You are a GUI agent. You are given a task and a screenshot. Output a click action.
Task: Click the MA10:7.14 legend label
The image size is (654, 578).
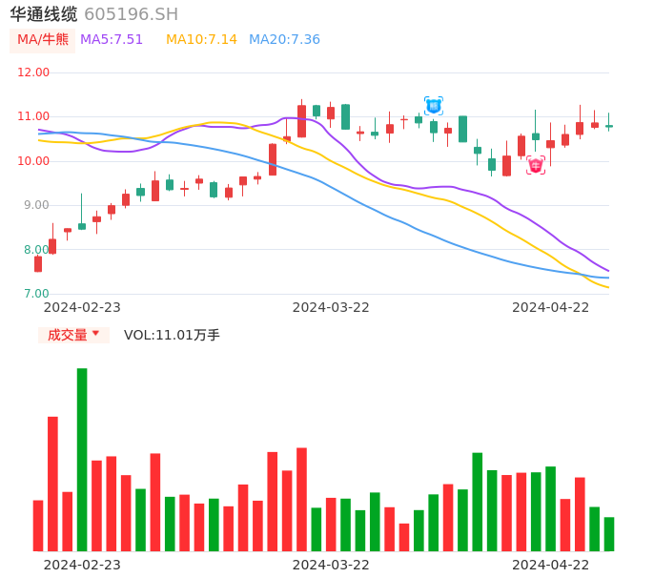(x=201, y=40)
